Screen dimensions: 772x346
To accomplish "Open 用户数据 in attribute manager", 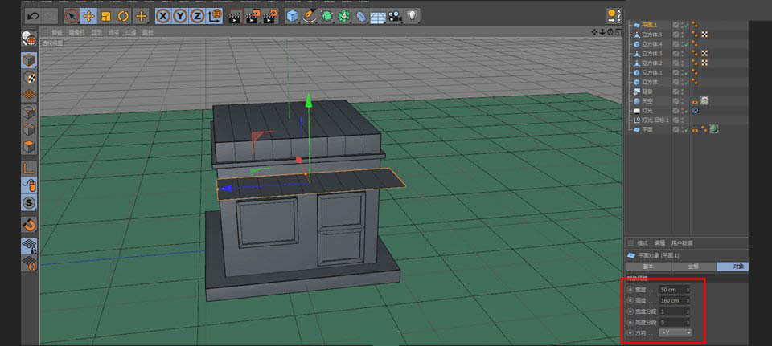I will click(682, 242).
